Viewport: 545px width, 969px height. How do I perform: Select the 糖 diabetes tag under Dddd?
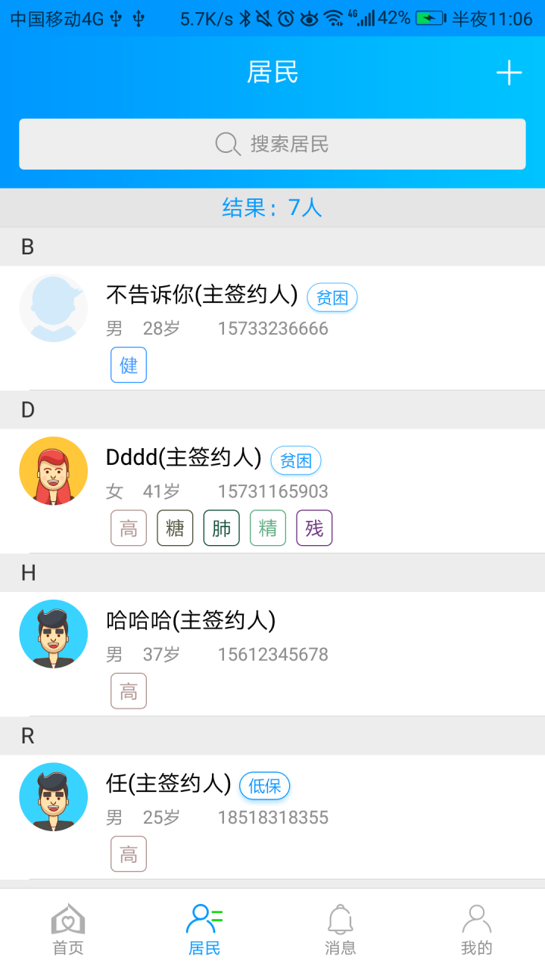click(x=174, y=528)
